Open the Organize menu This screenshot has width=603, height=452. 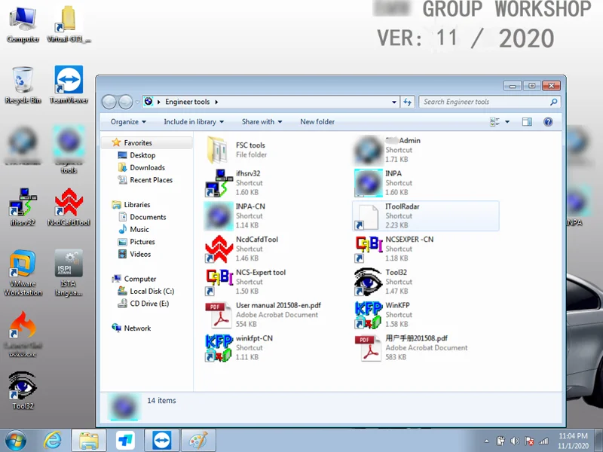pos(128,122)
